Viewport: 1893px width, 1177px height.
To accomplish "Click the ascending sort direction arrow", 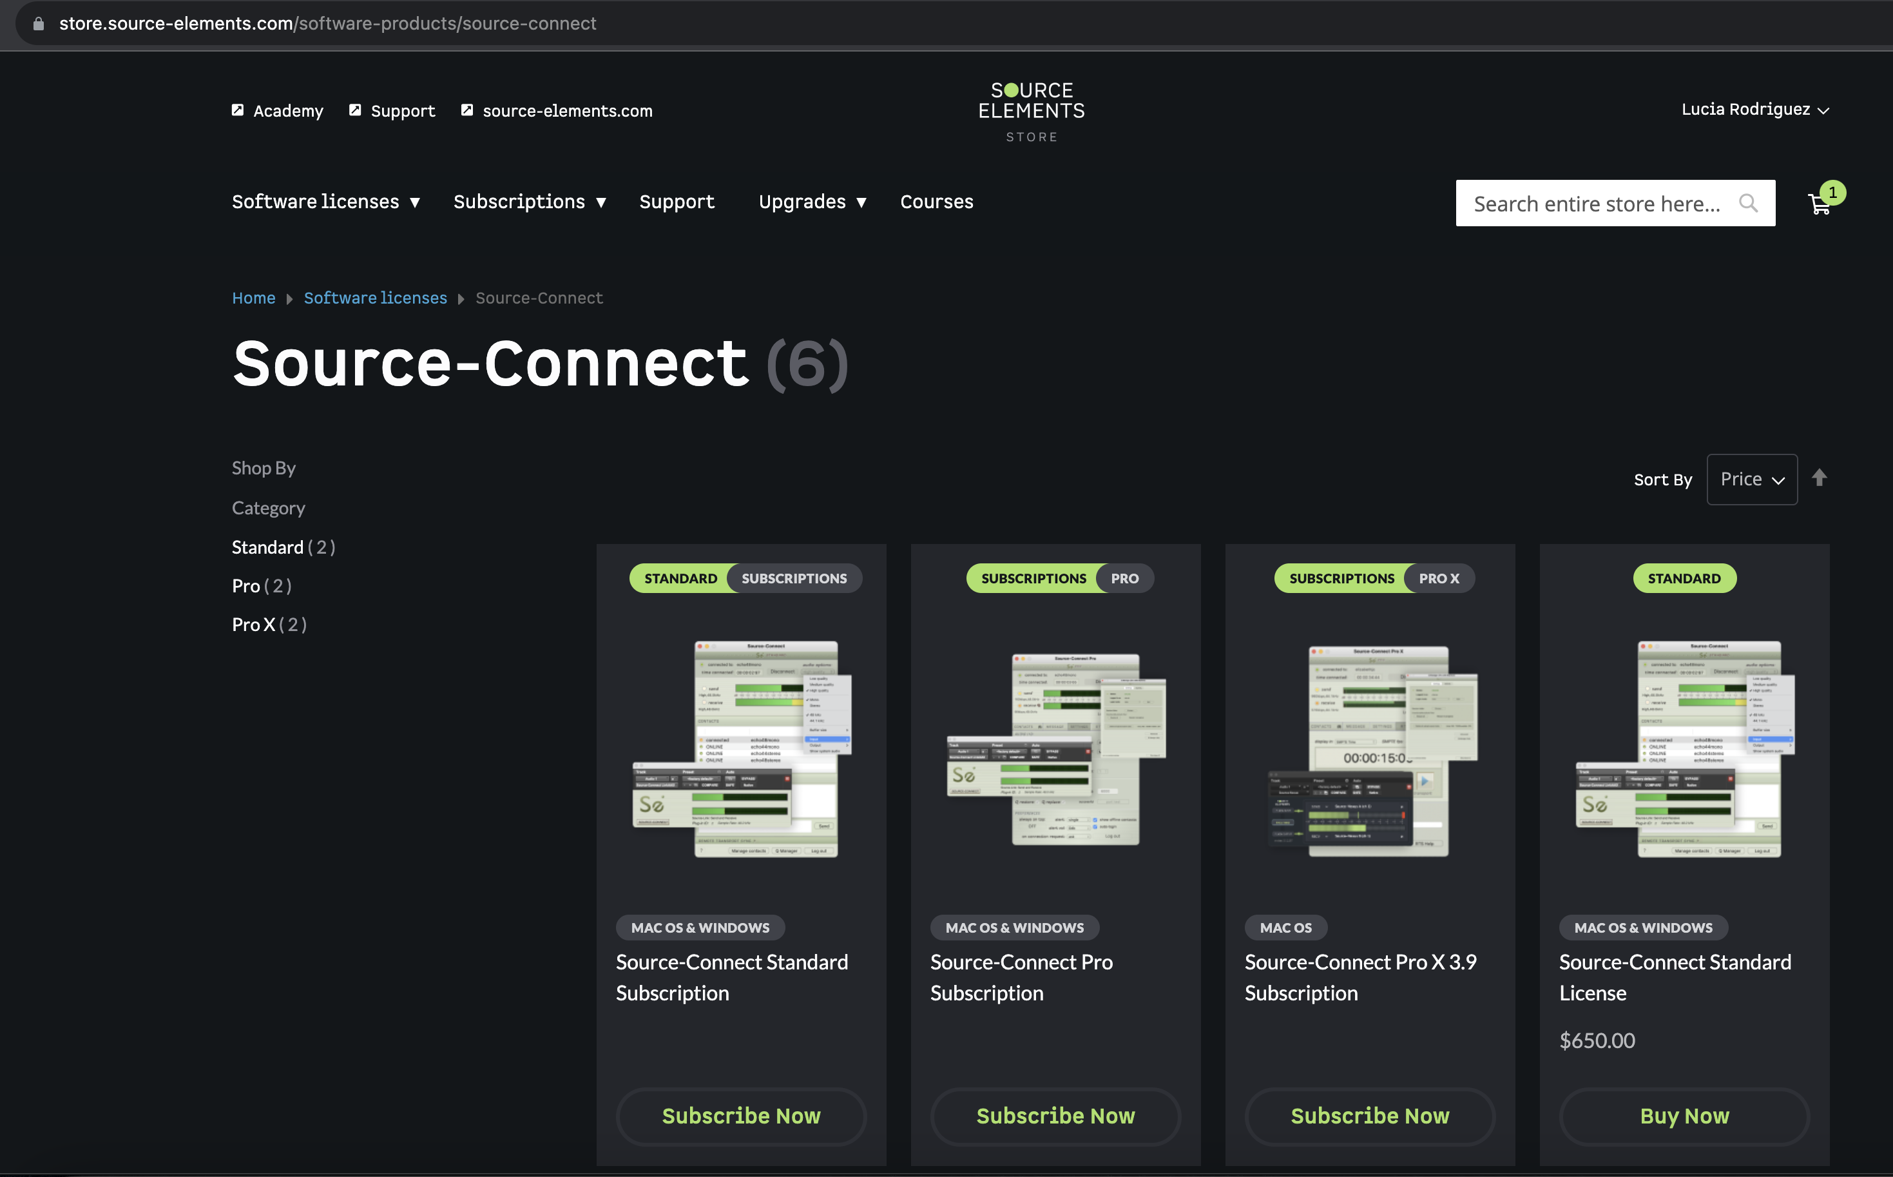I will point(1818,478).
